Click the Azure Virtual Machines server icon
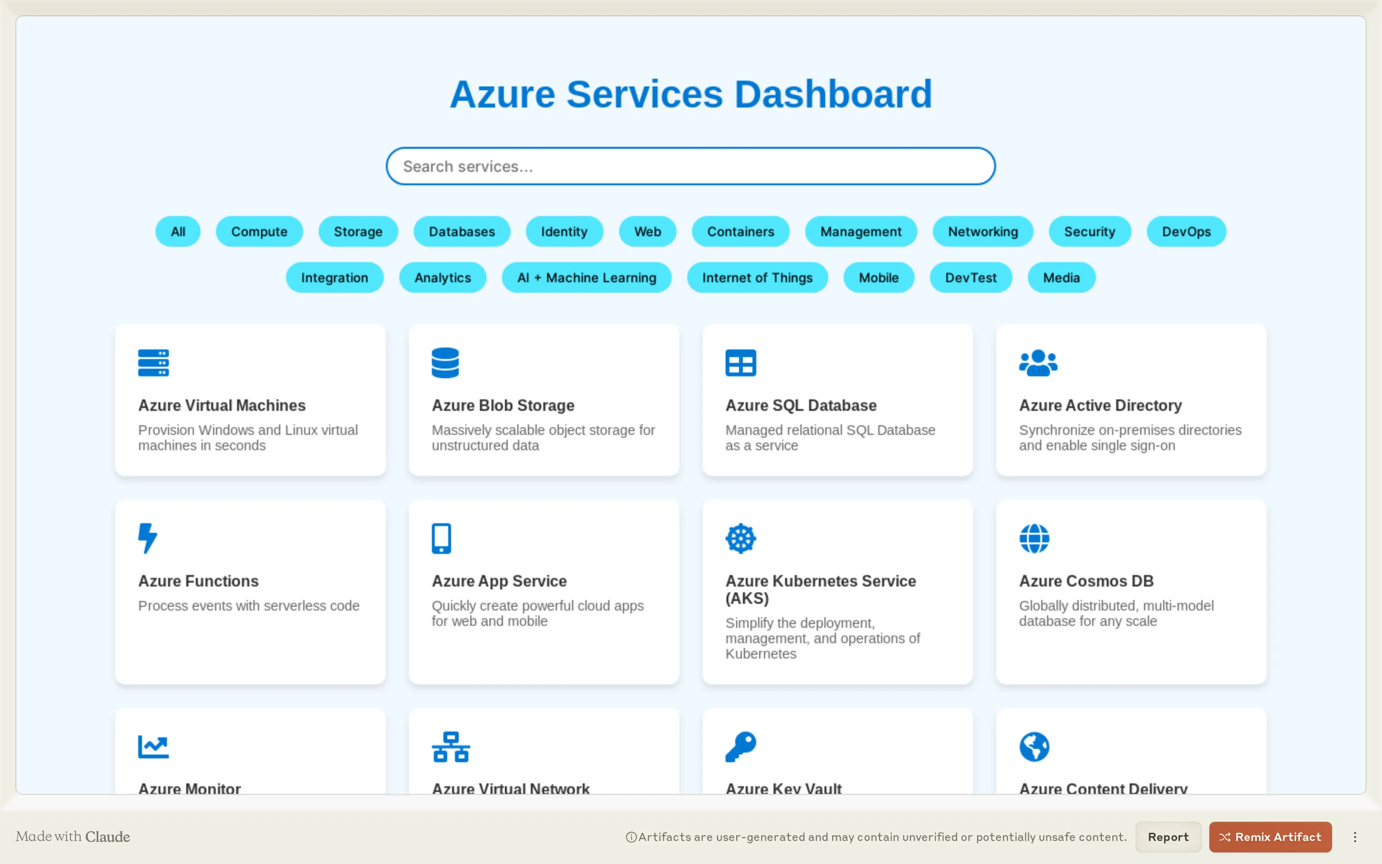Screen dimensions: 1382x864 click(153, 362)
